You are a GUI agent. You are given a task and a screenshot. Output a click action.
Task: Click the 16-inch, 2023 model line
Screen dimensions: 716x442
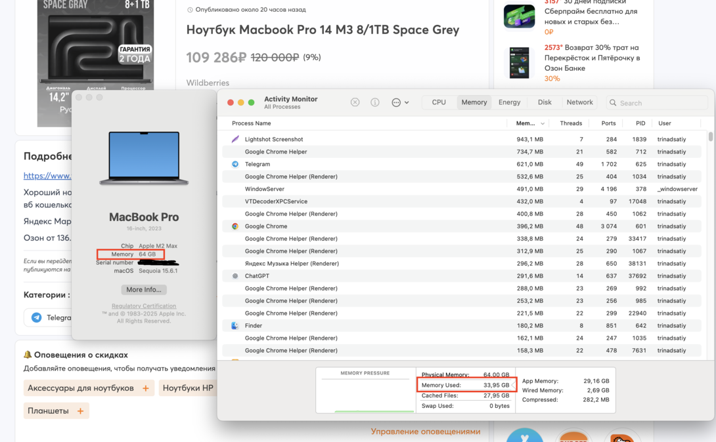tap(144, 228)
